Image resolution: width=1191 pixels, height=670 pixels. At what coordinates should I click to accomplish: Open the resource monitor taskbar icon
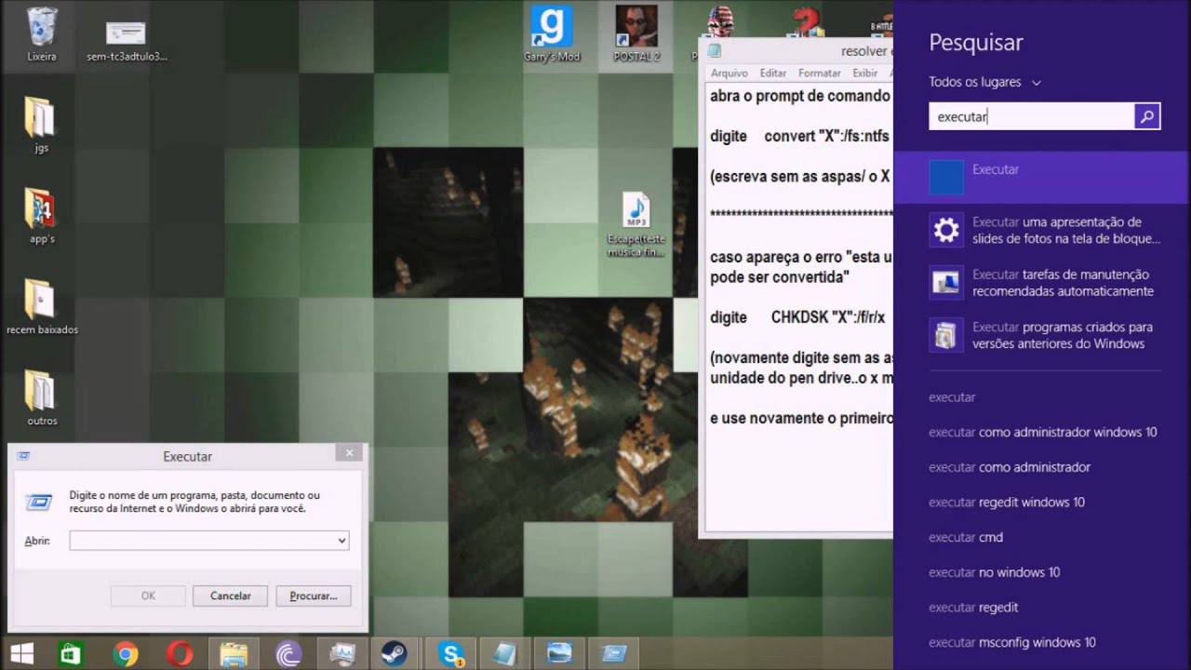(x=342, y=654)
